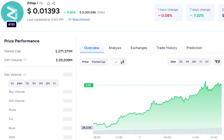Click the Sells row label
This screenshot has width=224, height=140.
point(12,137)
